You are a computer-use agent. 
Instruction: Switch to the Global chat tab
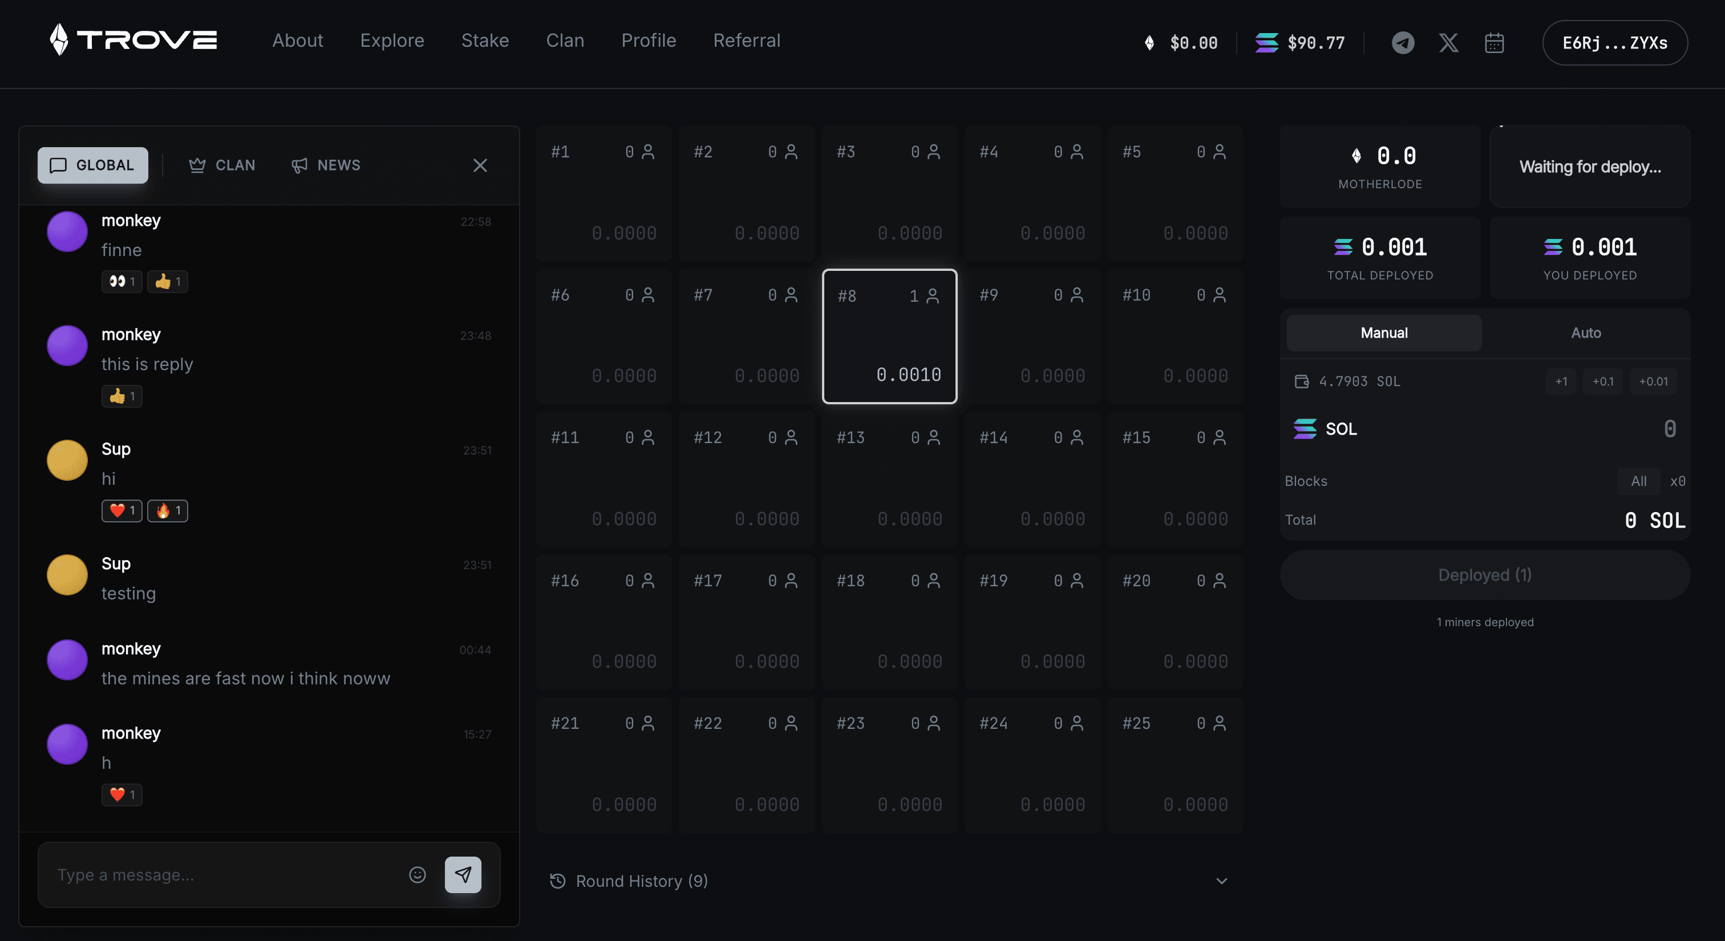[x=92, y=165]
